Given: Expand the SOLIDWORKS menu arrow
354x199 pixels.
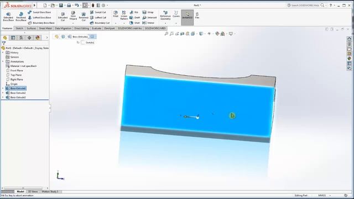Looking at the screenshot, I should pos(34,5).
